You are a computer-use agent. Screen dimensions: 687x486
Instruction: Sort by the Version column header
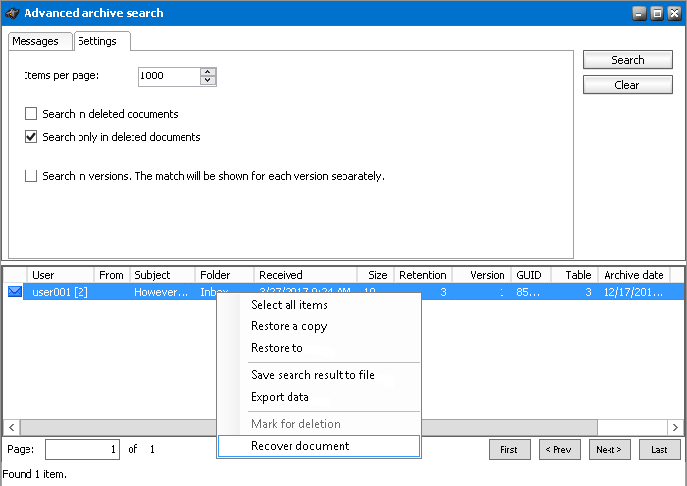click(x=482, y=275)
